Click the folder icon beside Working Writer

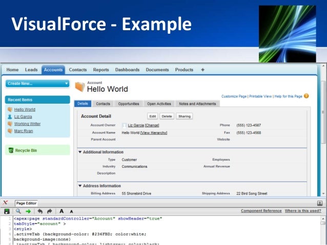click(x=10, y=124)
